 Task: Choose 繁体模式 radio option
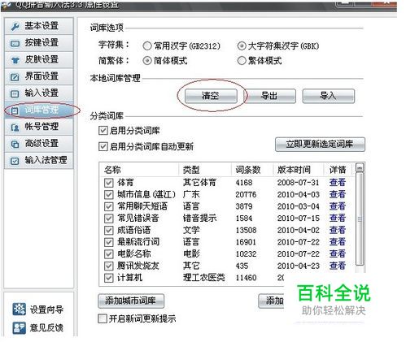tap(242, 61)
